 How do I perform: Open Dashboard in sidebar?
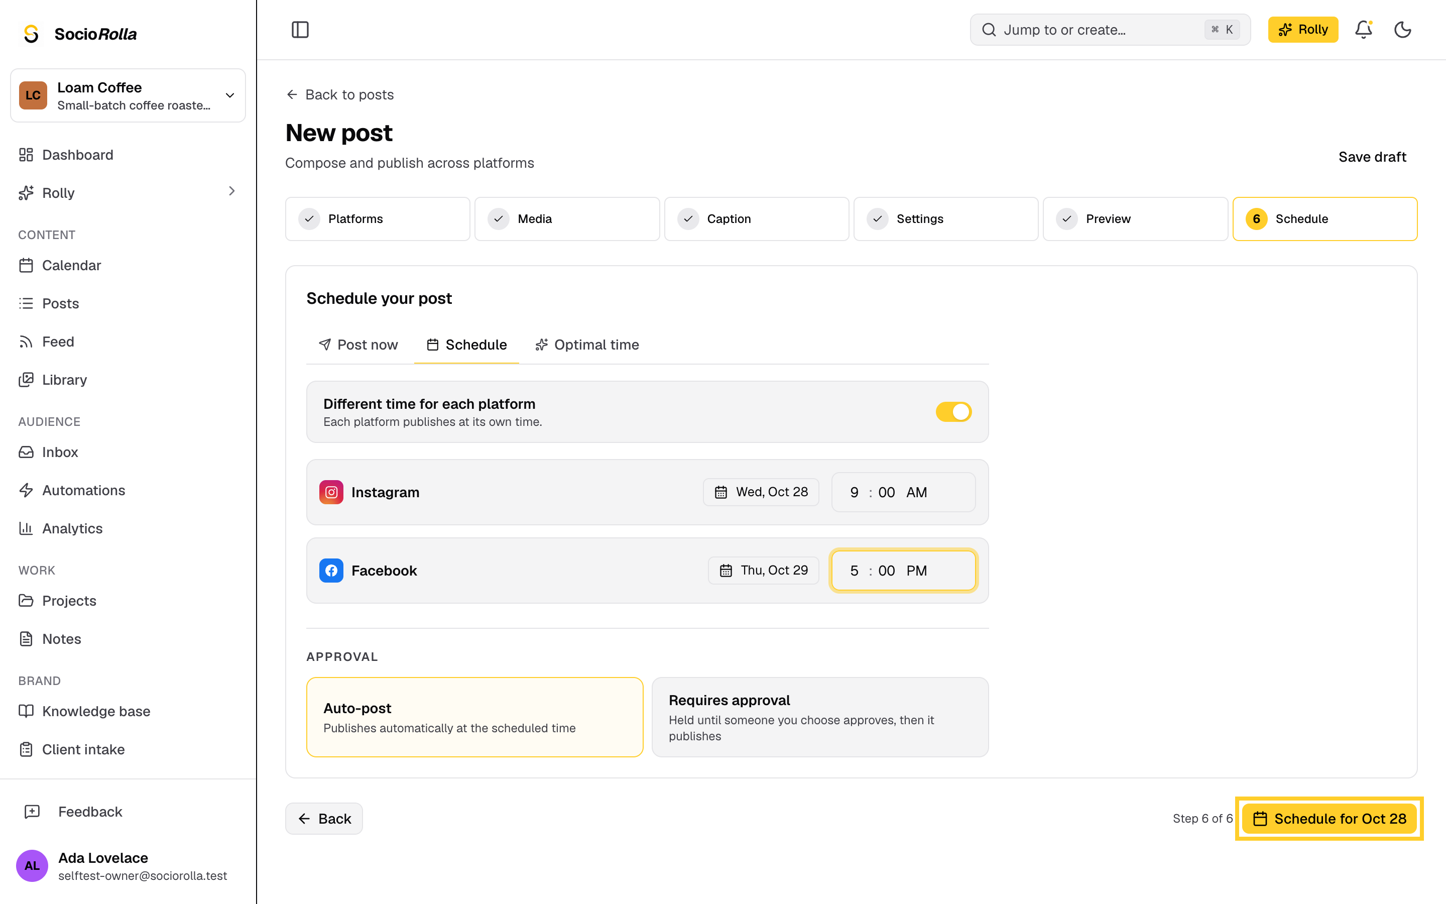pos(128,155)
